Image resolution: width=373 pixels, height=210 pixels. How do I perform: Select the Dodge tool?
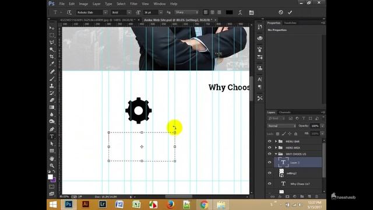[52, 121]
